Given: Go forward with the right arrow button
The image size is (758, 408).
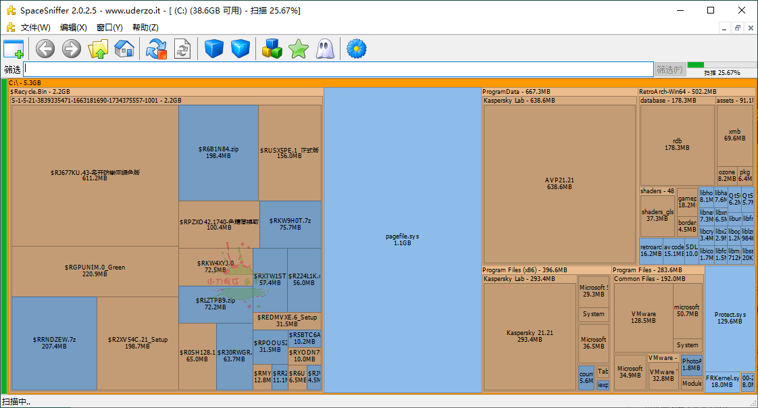Looking at the screenshot, I should click(72, 49).
